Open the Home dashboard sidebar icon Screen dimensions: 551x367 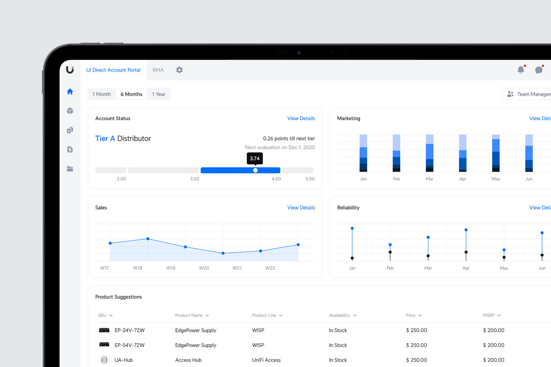(x=70, y=91)
